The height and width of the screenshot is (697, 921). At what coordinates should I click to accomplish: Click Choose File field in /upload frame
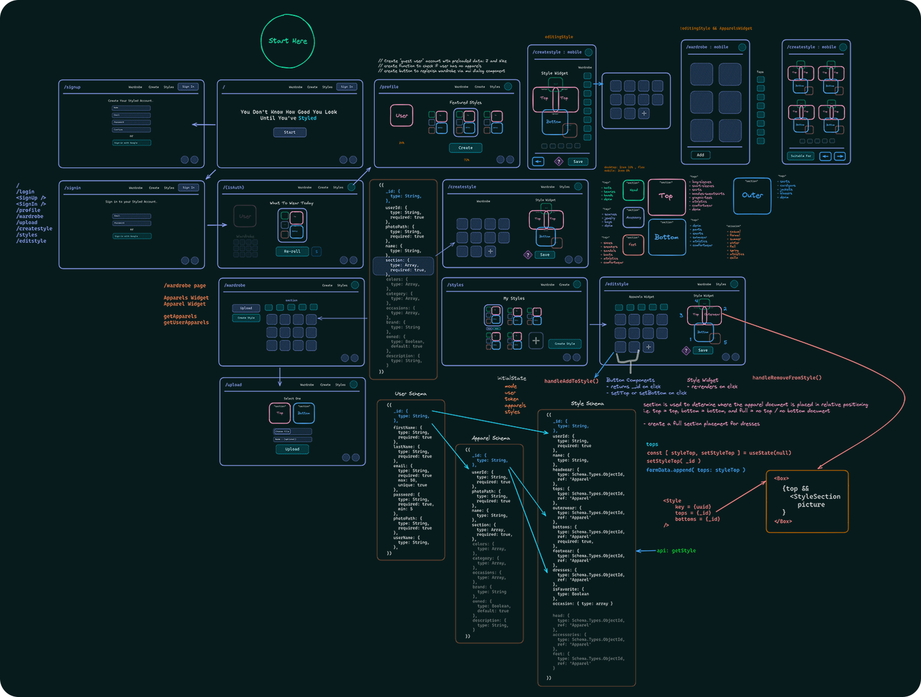(x=292, y=431)
